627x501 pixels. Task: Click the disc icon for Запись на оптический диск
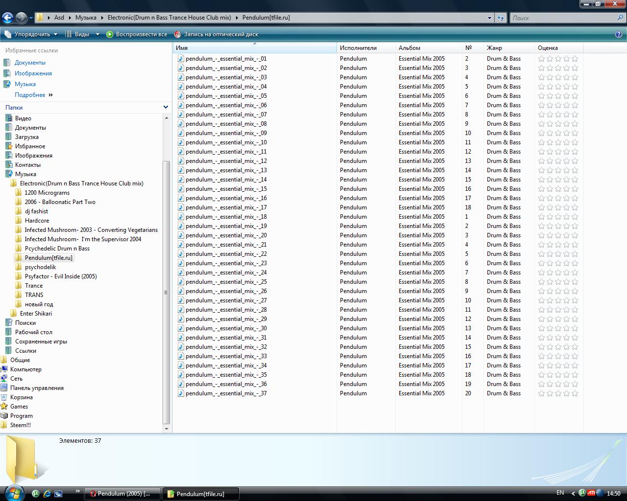click(178, 34)
